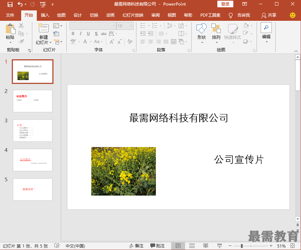This screenshot has width=301, height=250.
Task: Decrease the list indent level
Action: point(143,34)
